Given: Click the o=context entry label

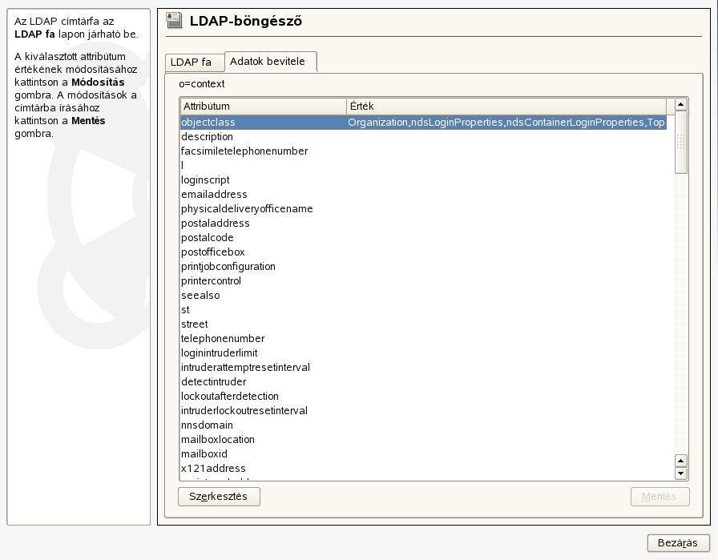Looking at the screenshot, I should 202,84.
